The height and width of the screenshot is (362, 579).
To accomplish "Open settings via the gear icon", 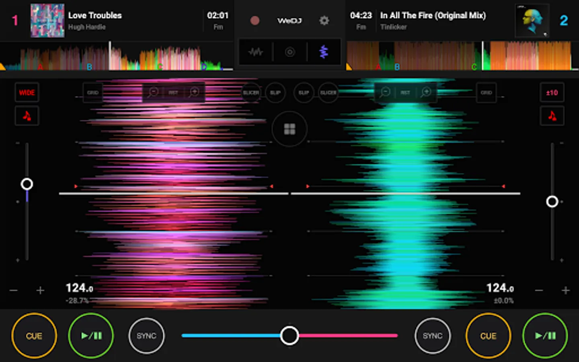I will point(324,21).
